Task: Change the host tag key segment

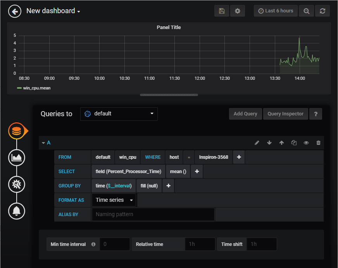Action: click(174, 157)
